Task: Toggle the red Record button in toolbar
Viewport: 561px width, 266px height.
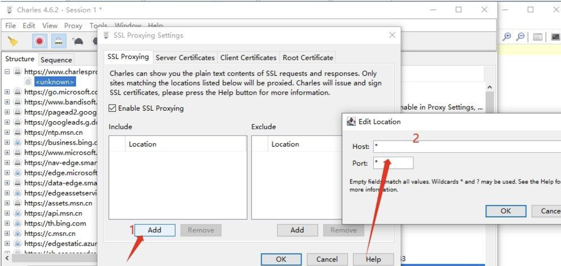Action: point(39,41)
